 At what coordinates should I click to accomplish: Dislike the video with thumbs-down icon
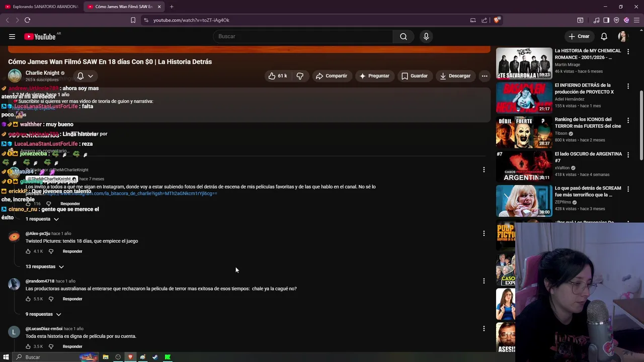[300, 76]
